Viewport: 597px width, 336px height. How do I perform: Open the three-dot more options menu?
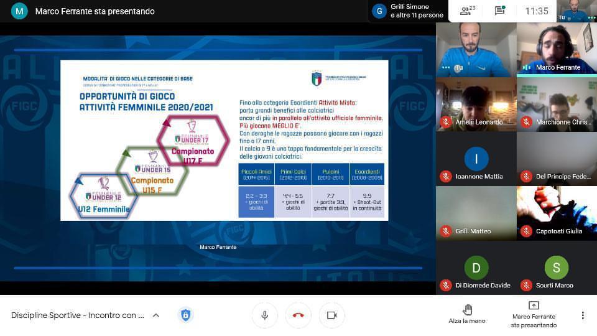pos(583,315)
